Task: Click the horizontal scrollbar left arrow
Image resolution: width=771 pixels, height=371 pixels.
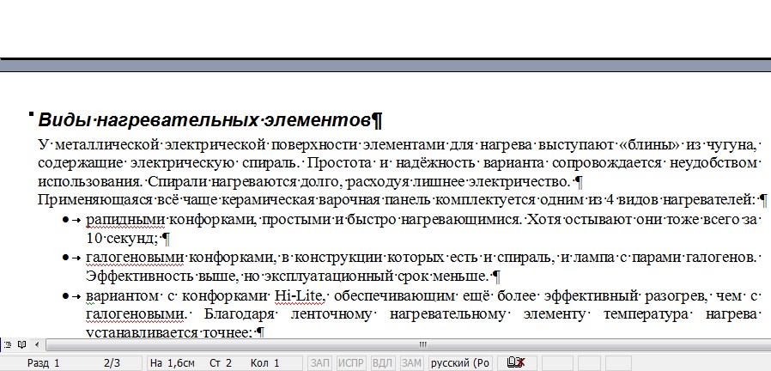Action: pyautogui.click(x=35, y=344)
